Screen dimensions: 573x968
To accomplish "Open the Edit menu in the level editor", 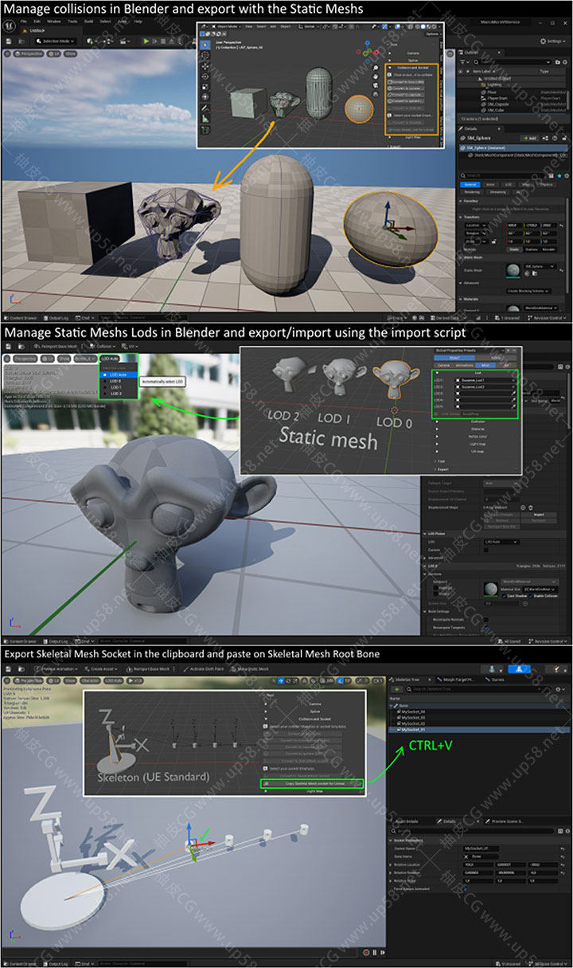I will [x=37, y=22].
